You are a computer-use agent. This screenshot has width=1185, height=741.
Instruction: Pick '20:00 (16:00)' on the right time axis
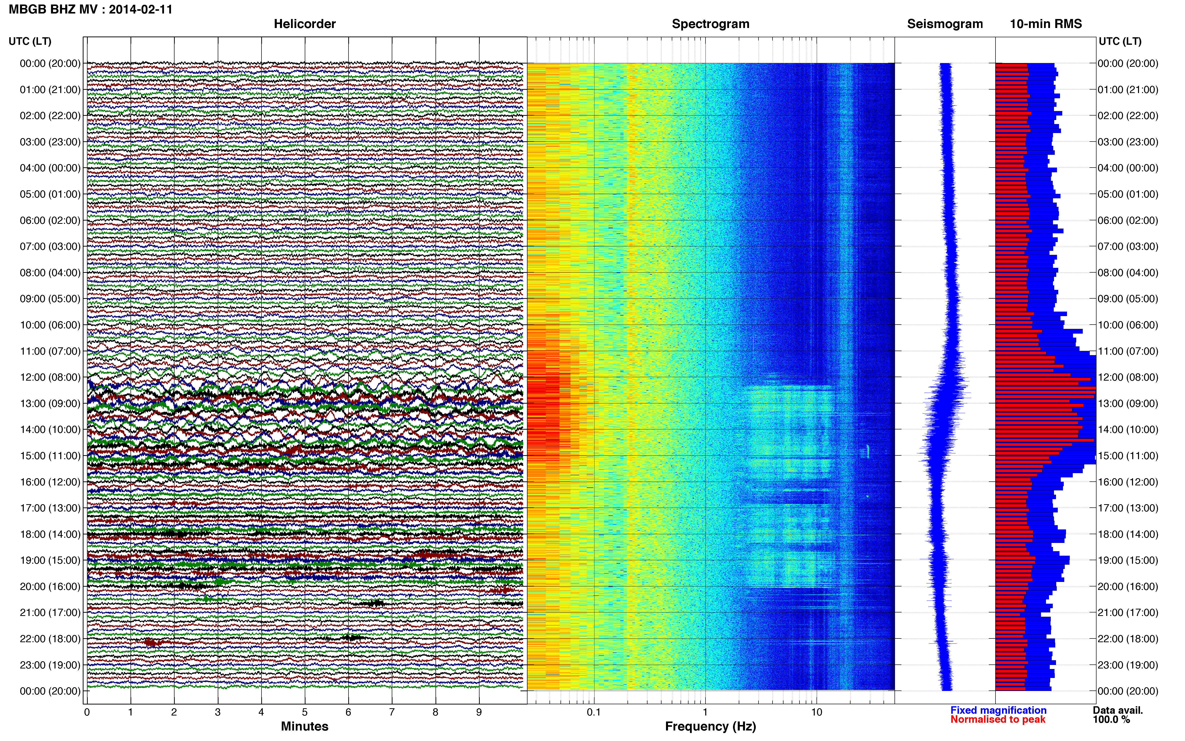pyautogui.click(x=1128, y=587)
